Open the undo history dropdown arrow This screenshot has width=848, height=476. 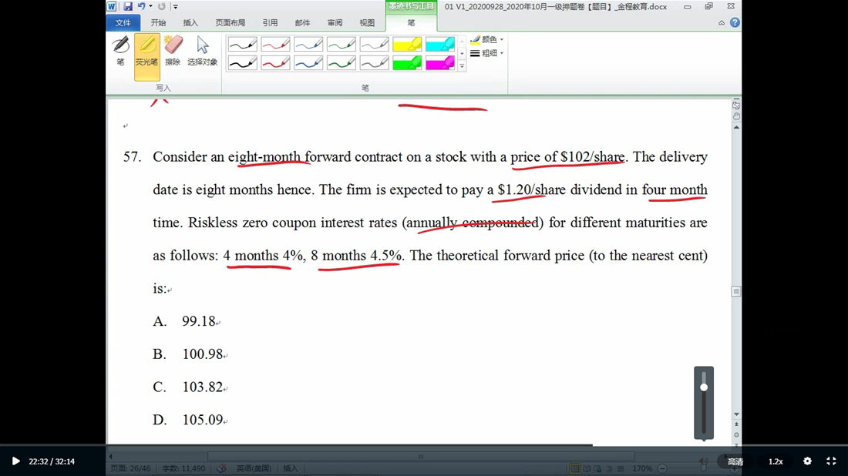(150, 6)
